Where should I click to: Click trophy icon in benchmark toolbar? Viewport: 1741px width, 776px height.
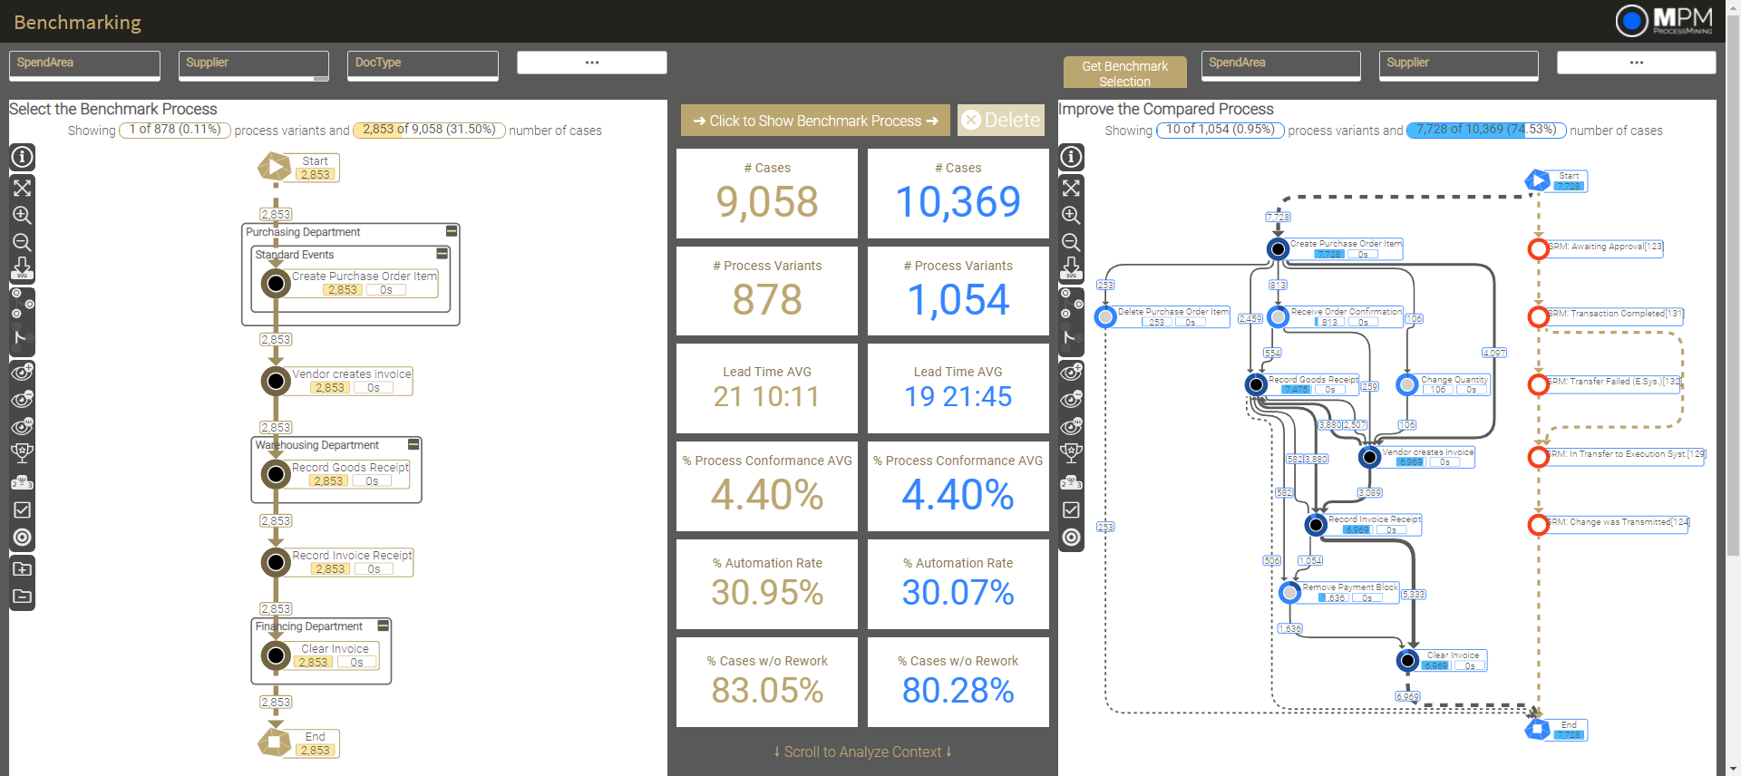22,453
